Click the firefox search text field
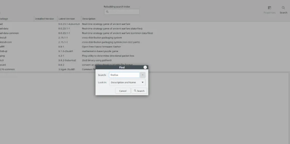This screenshot has height=144, width=290. [x=124, y=75]
